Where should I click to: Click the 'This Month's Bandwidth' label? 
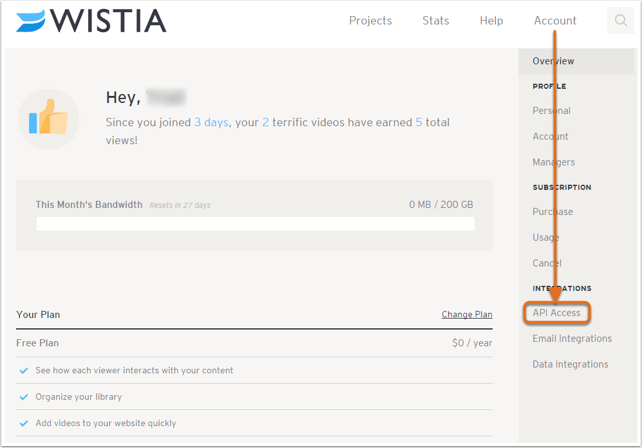(89, 205)
